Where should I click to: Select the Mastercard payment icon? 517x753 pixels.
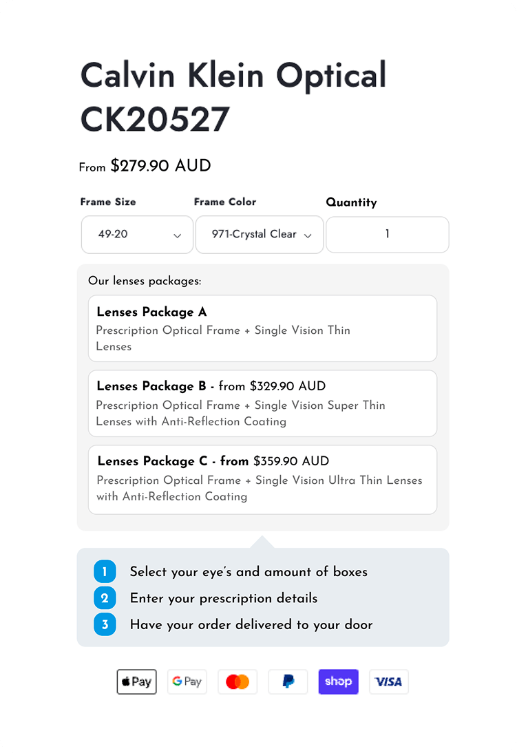point(237,681)
